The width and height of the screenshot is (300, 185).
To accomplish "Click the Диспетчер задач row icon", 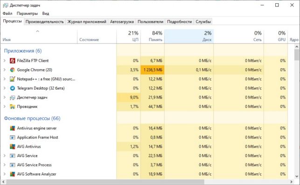I will click(13, 98).
